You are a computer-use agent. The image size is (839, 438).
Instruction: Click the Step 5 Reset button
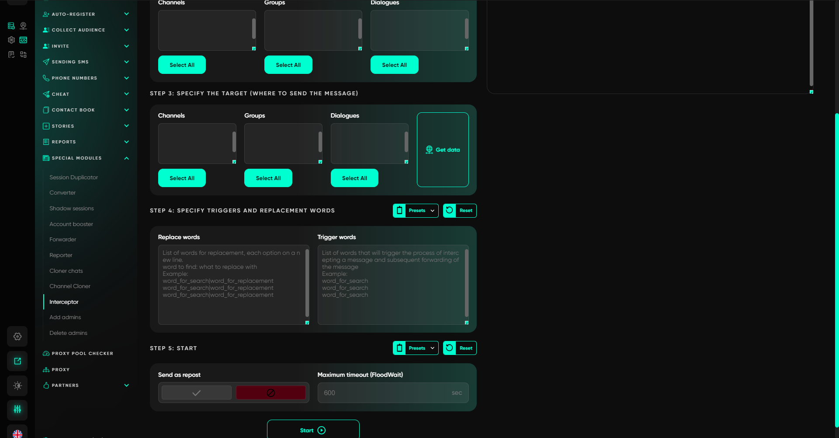(x=460, y=348)
